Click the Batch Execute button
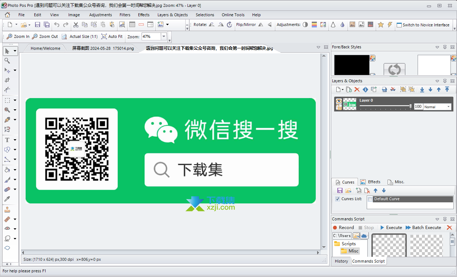Viewport: 457px width, 277px height. (x=423, y=228)
